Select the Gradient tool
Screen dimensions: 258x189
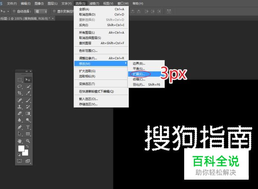28,114
